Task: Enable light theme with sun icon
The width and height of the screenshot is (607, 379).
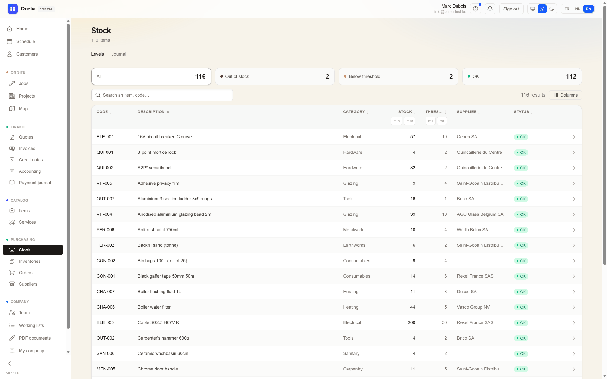Action: pyautogui.click(x=542, y=9)
